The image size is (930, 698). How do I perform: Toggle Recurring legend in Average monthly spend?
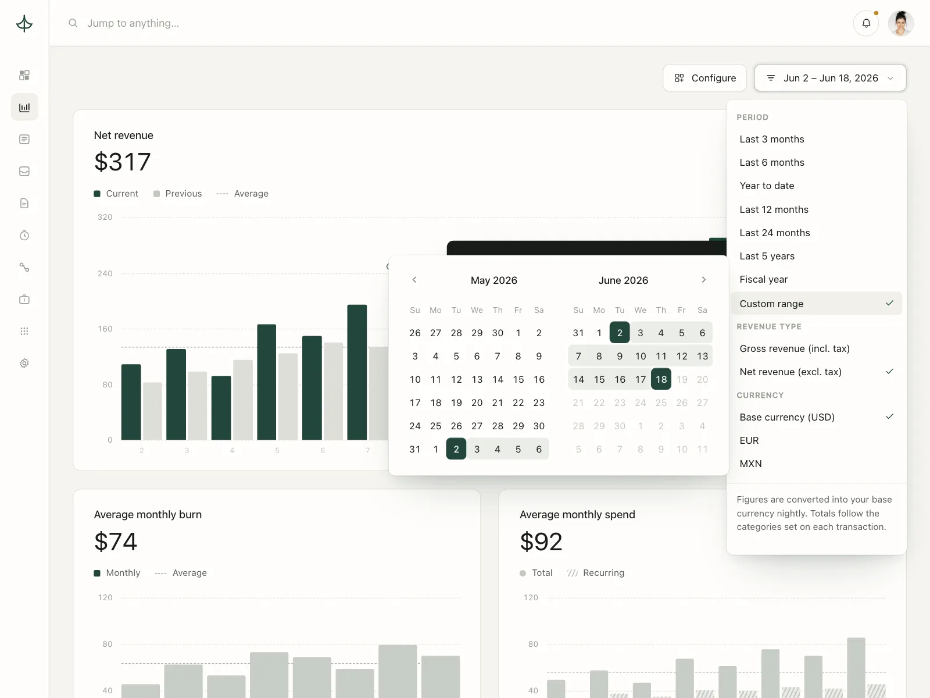pos(596,573)
